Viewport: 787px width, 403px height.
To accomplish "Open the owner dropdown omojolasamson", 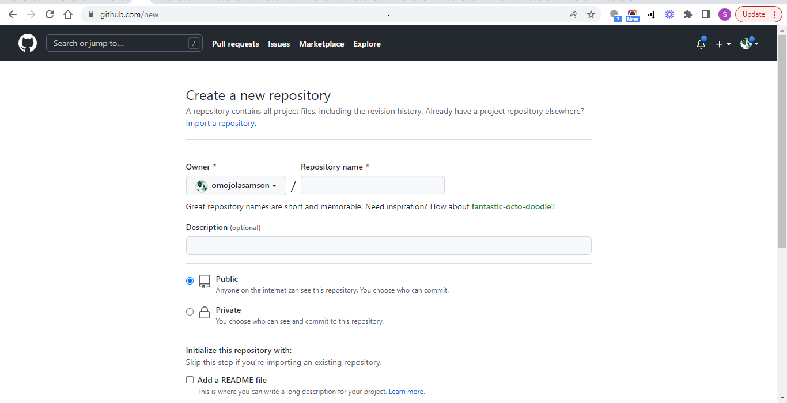I will point(236,185).
